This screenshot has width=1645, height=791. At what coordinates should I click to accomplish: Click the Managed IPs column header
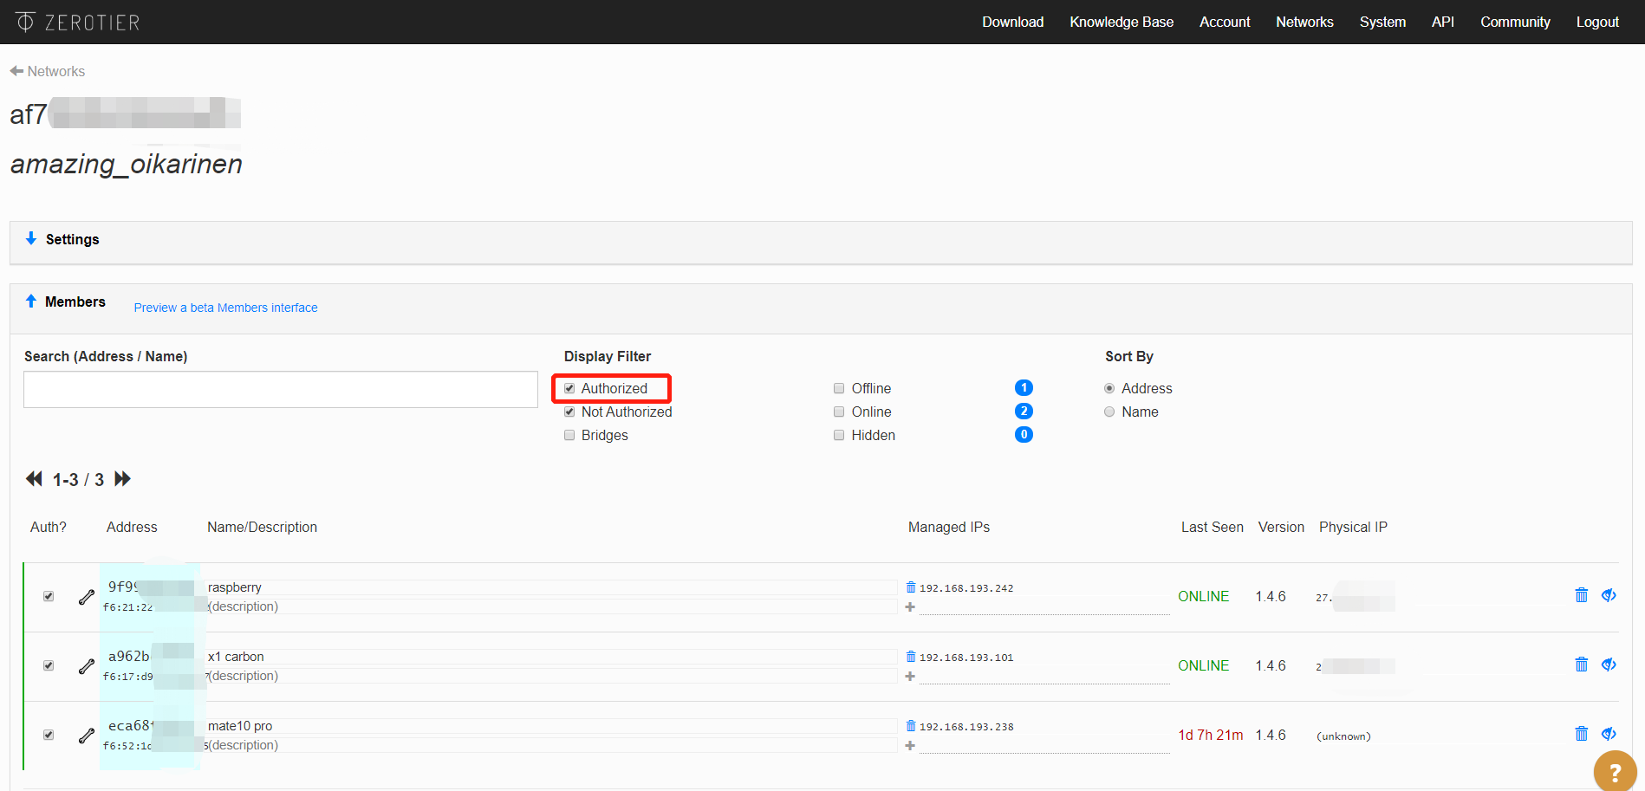coord(949,527)
